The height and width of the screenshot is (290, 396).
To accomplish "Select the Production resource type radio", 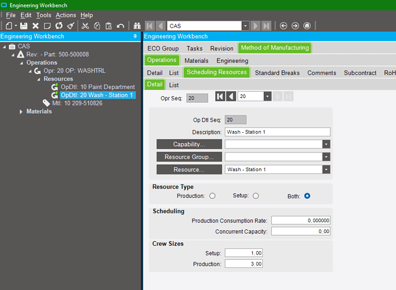I will 212,196.
